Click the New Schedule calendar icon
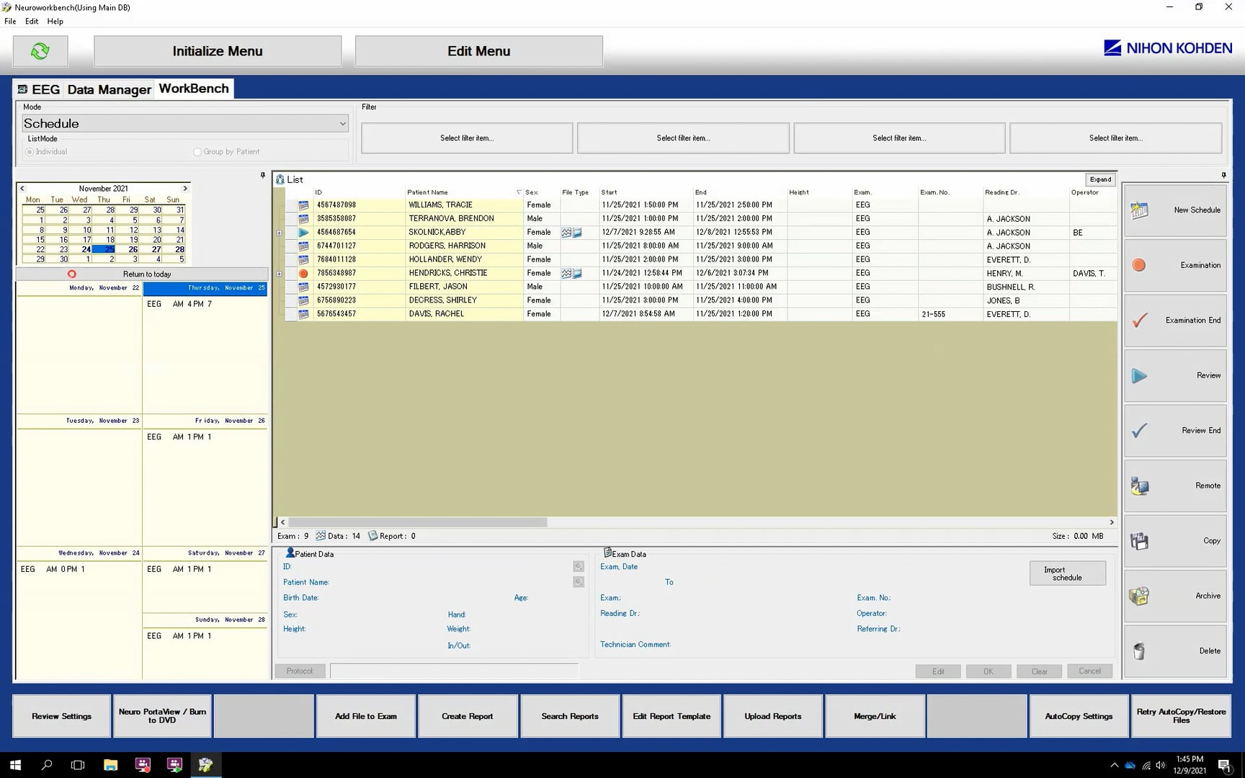This screenshot has width=1245, height=778. [1140, 210]
